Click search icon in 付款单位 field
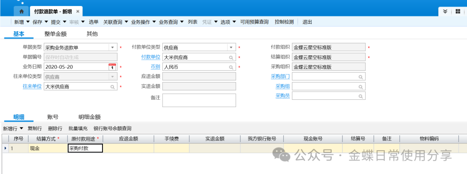This screenshot has height=174, width=467. (x=231, y=57)
